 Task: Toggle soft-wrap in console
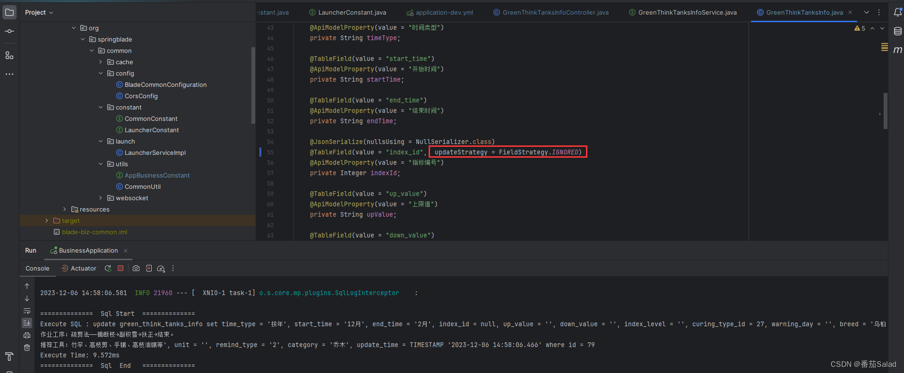point(27,311)
